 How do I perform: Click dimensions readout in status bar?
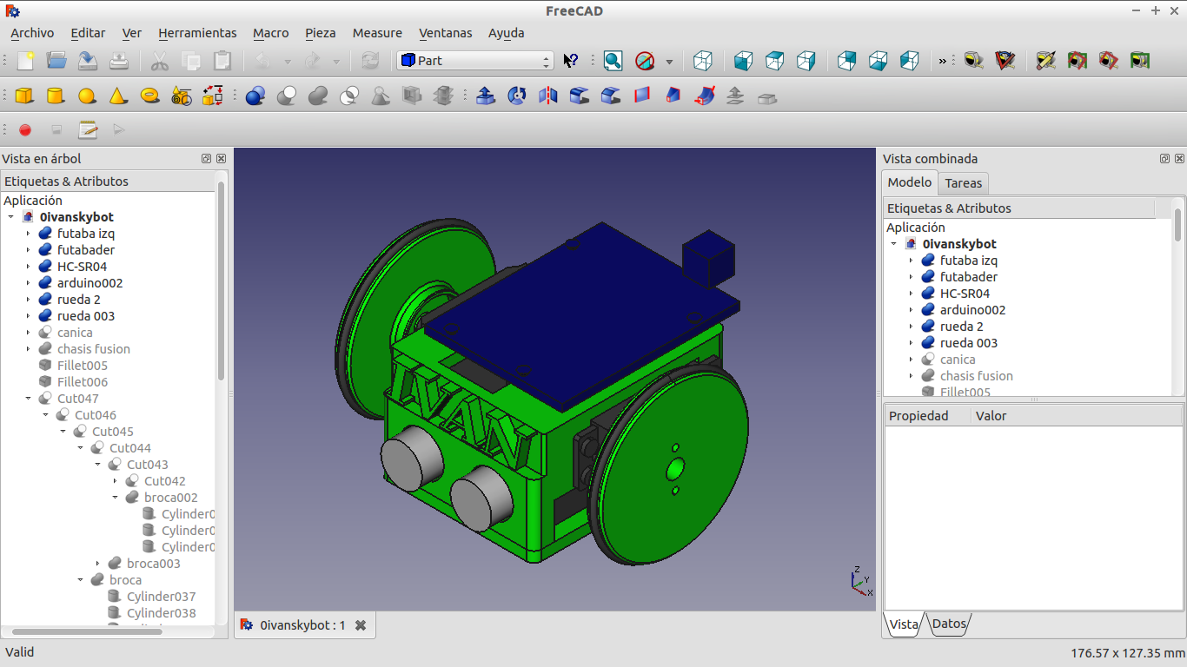1128,652
